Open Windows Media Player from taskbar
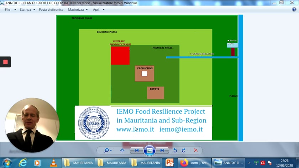This screenshot has width=299, height=168. (37, 163)
